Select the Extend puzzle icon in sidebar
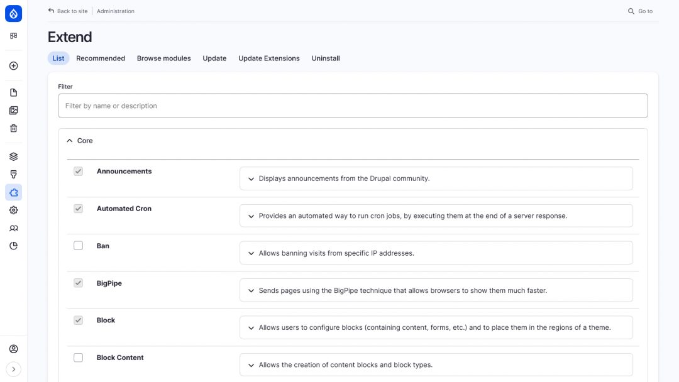The image size is (679, 382). pyautogui.click(x=13, y=192)
